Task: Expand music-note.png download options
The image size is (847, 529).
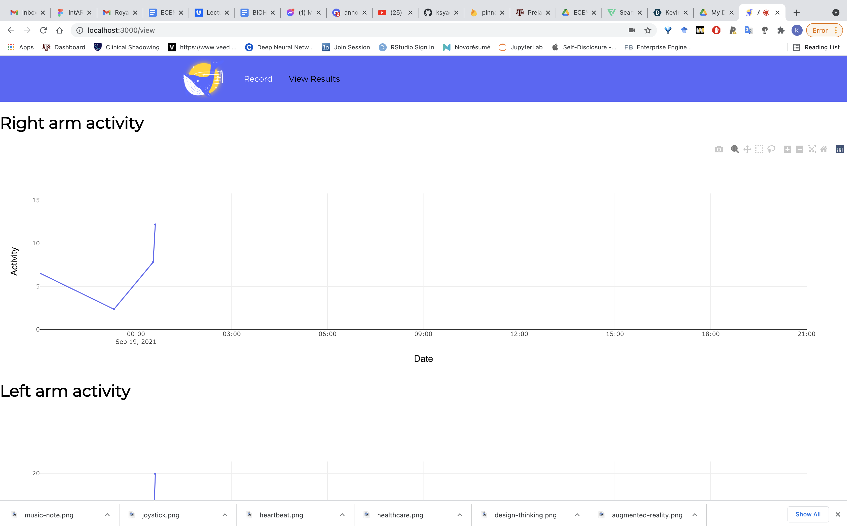Action: pyautogui.click(x=107, y=515)
